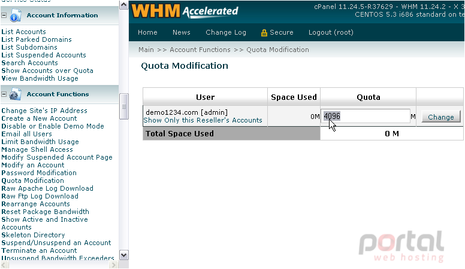Open View Bandwidth Usage
465x269 pixels.
[x=40, y=78]
